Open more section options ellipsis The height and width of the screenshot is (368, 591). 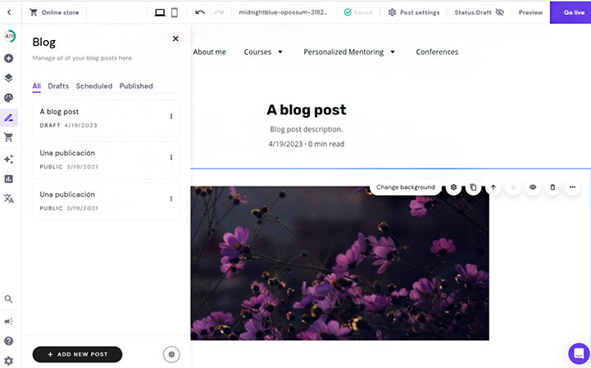point(572,187)
